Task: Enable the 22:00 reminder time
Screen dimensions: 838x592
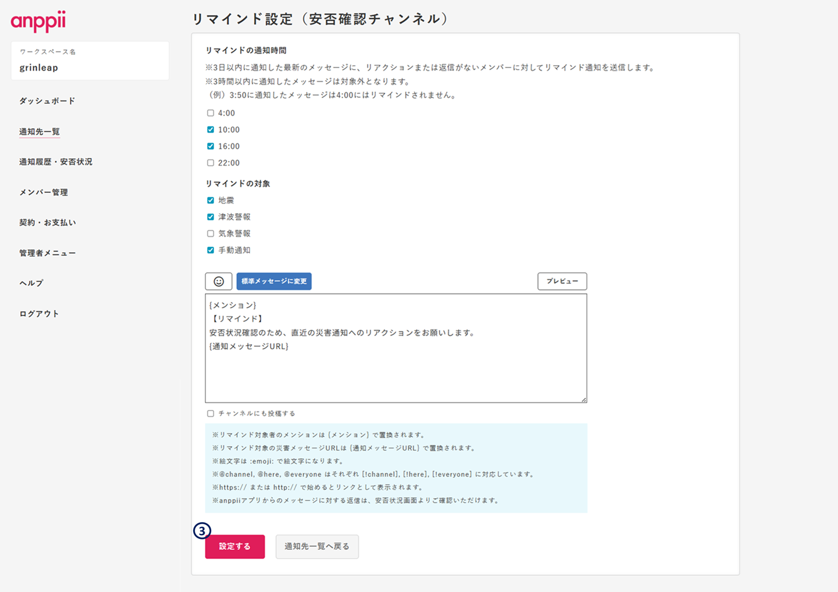Action: click(x=211, y=163)
